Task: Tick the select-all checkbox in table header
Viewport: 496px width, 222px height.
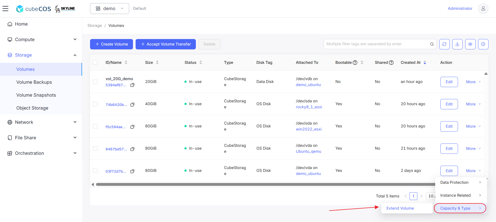Action: 95,63
